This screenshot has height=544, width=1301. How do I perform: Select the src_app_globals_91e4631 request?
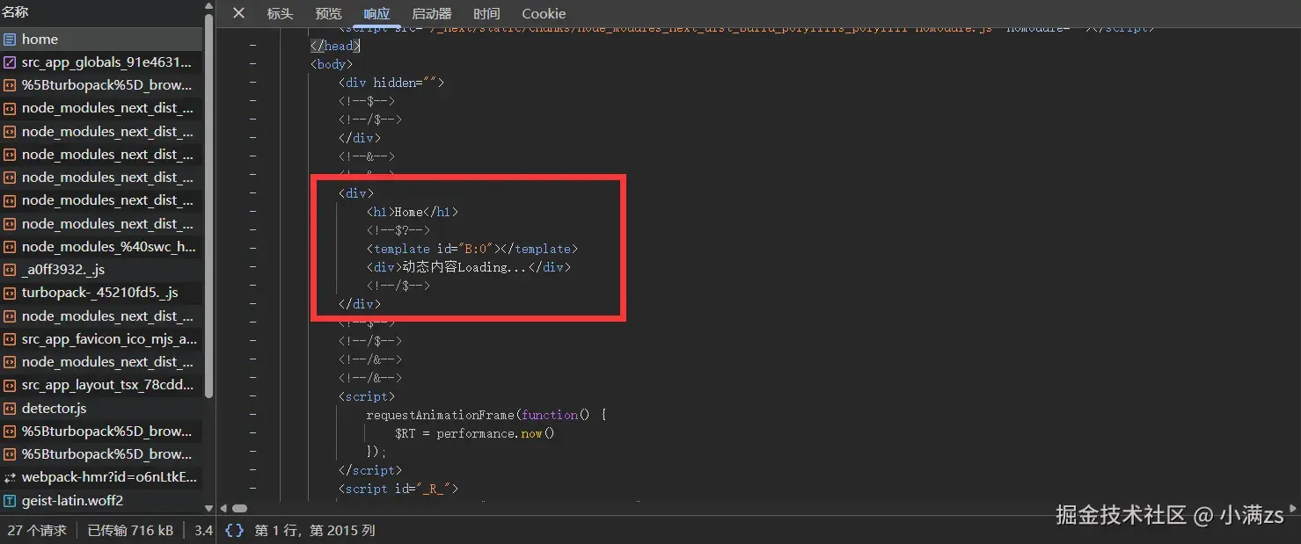coord(101,62)
